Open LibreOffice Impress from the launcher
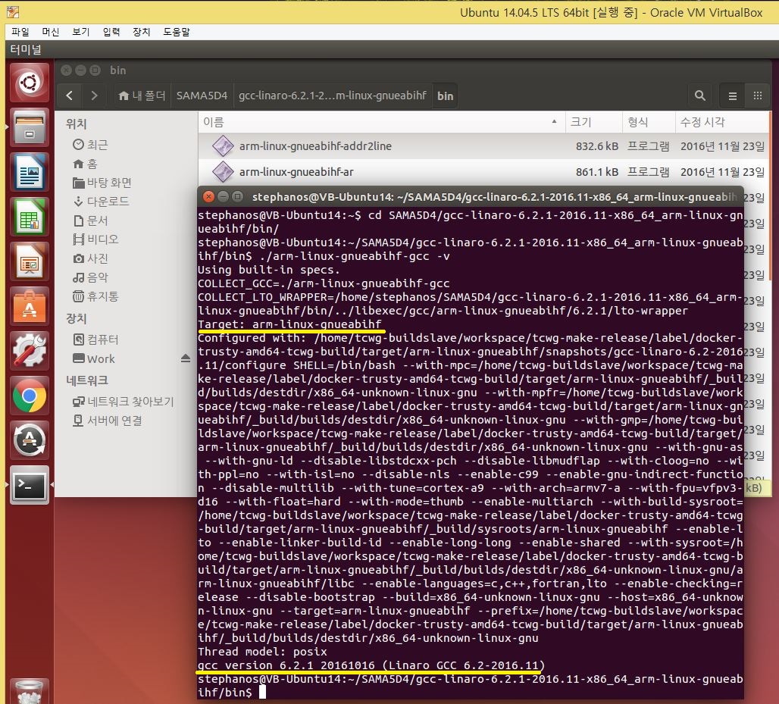This screenshot has width=779, height=704. click(x=30, y=261)
